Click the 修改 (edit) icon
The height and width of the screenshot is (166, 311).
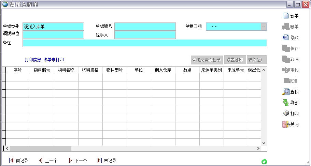coord(286,37)
